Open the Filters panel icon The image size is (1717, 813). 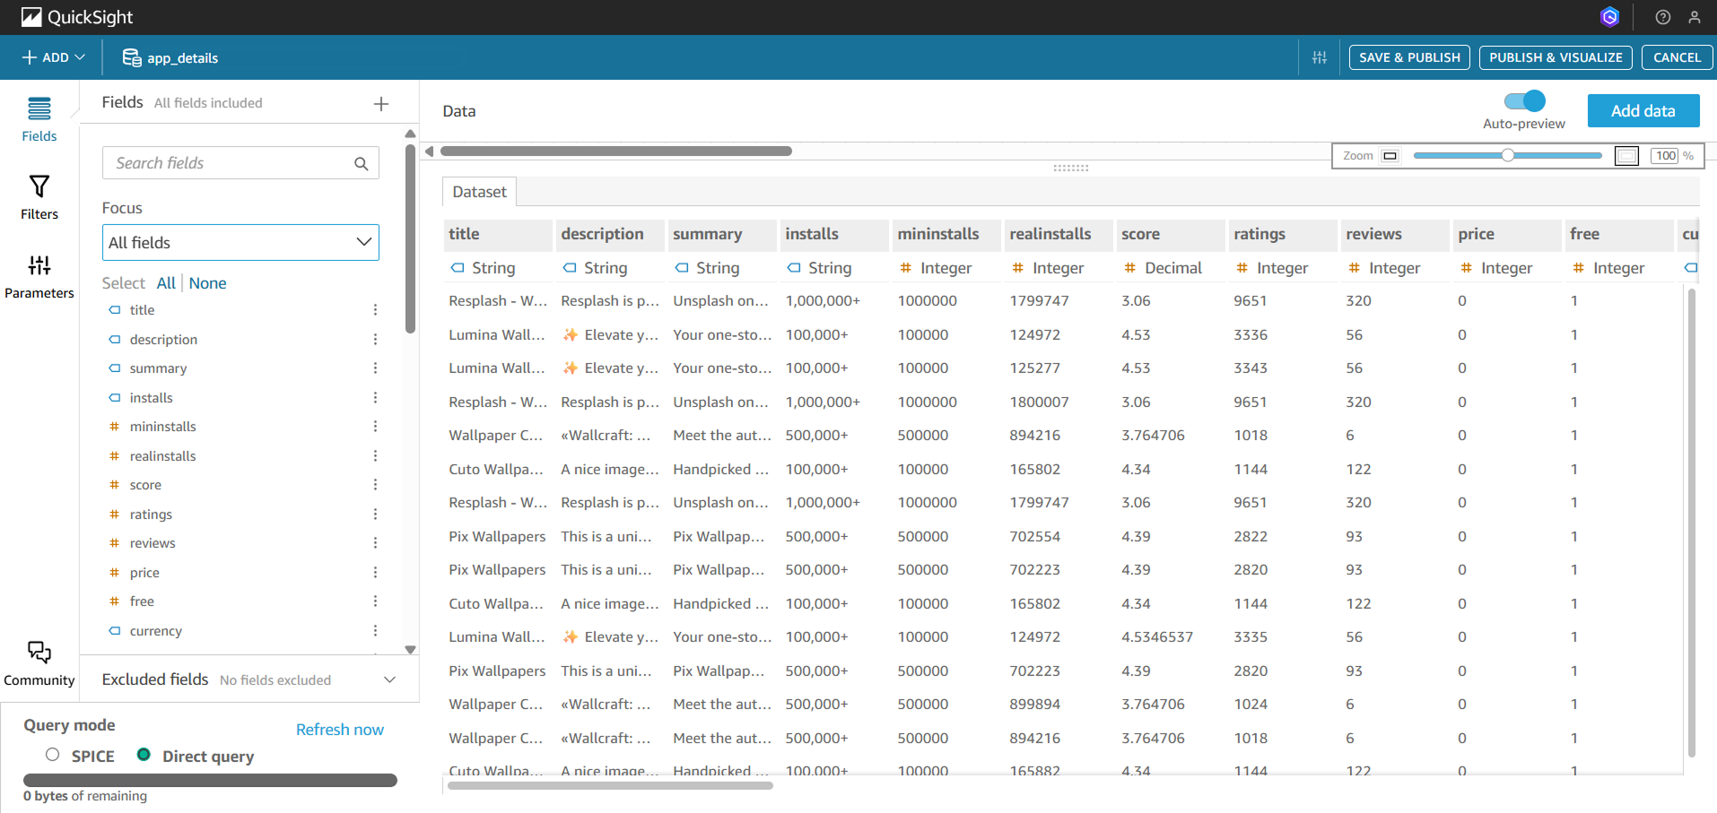point(39,186)
